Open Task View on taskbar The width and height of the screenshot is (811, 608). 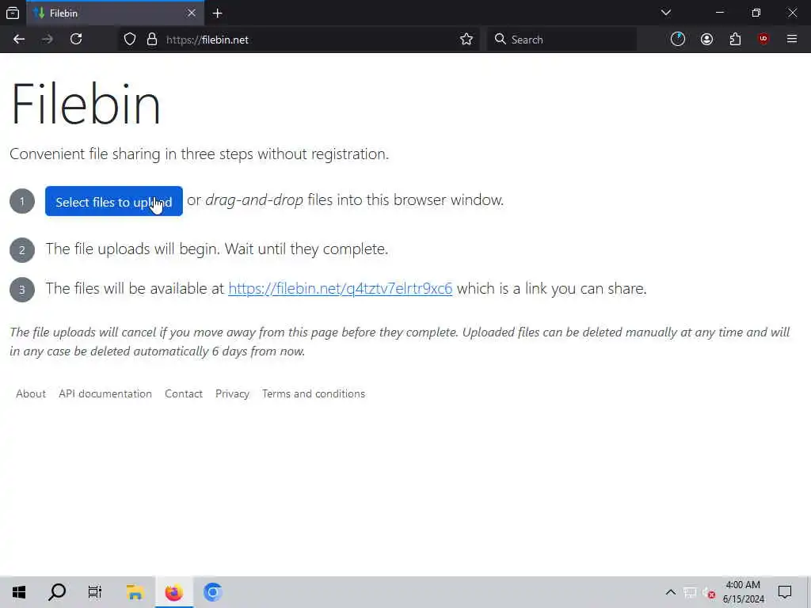(x=95, y=592)
